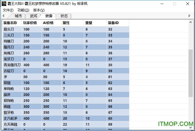Click equipment ID 32 of 眉尖刀
The image size is (195, 131).
pos(110,29)
